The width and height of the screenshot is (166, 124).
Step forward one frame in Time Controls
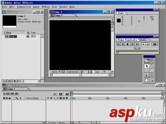point(132,44)
